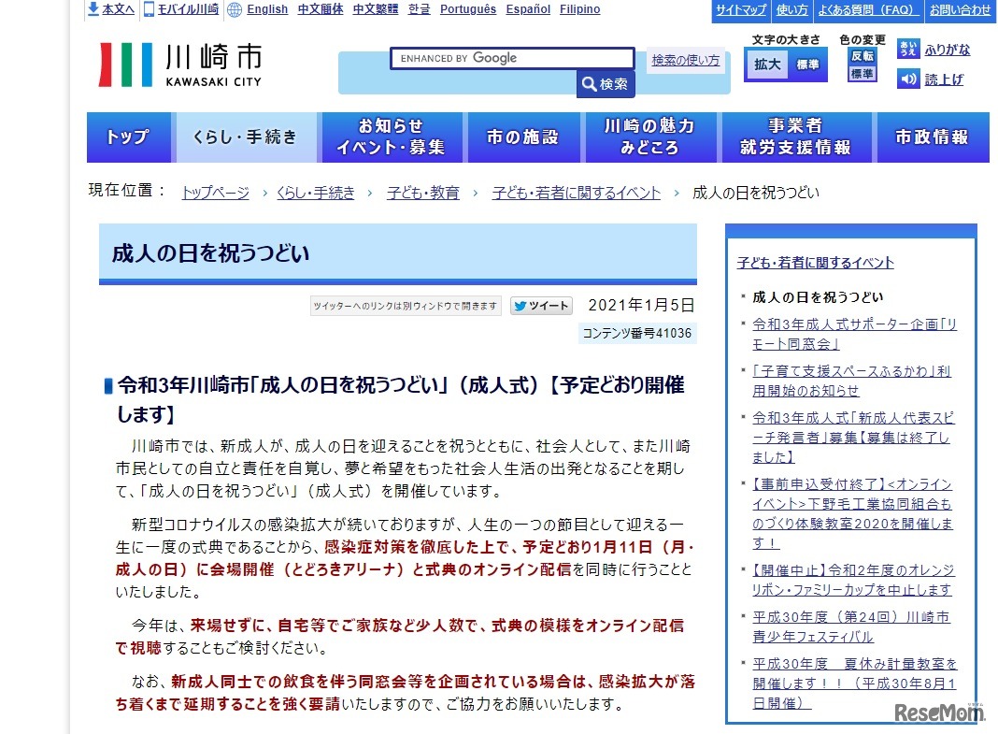The width and height of the screenshot is (998, 734).
Task: Click the speaker read-aloud icon
Action: pyautogui.click(x=908, y=79)
